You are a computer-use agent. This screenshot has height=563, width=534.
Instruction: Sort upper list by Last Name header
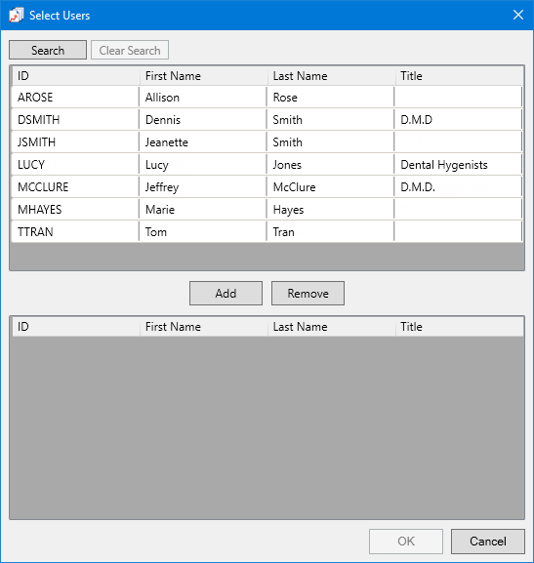[331, 76]
